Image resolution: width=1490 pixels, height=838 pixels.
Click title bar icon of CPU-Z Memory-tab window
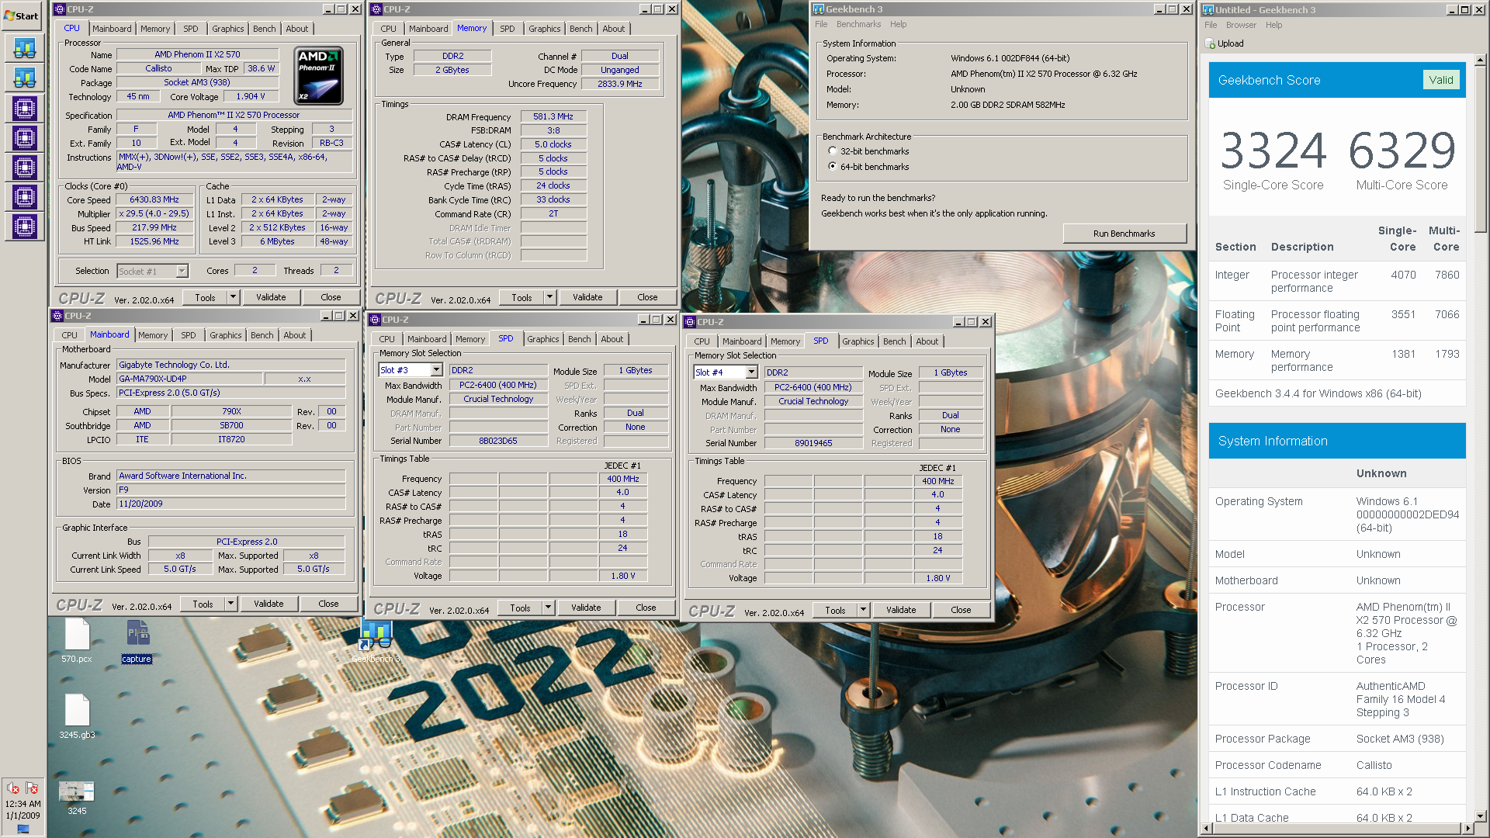point(376,9)
